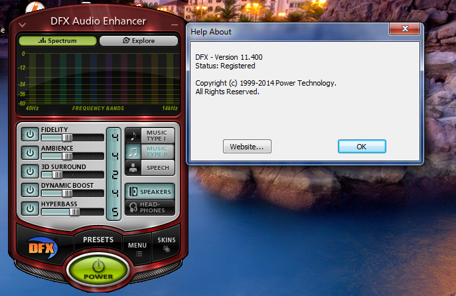The width and height of the screenshot is (456, 296).
Task: Click the '14kHz' spectrum label
Action: pyautogui.click(x=170, y=108)
